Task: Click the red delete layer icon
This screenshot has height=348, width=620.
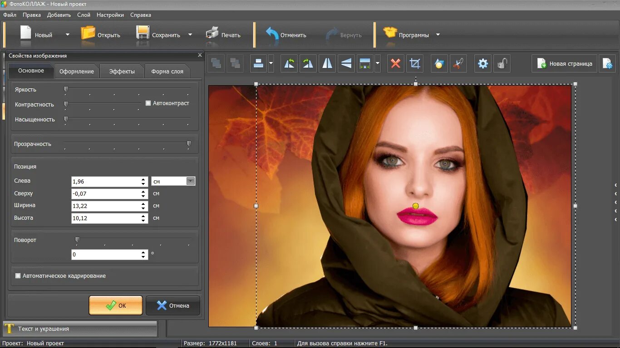Action: pos(395,64)
